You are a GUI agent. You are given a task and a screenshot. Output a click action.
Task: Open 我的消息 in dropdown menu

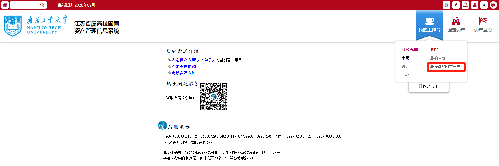coord(438,58)
